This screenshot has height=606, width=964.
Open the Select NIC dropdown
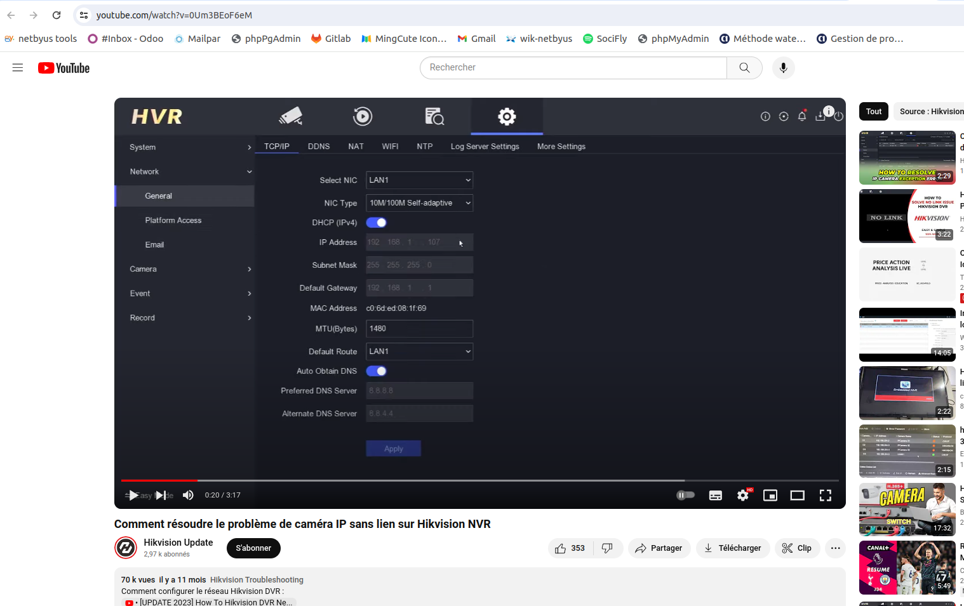(x=419, y=180)
